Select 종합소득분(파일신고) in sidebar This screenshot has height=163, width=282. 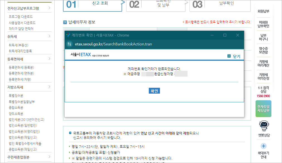(23, 150)
